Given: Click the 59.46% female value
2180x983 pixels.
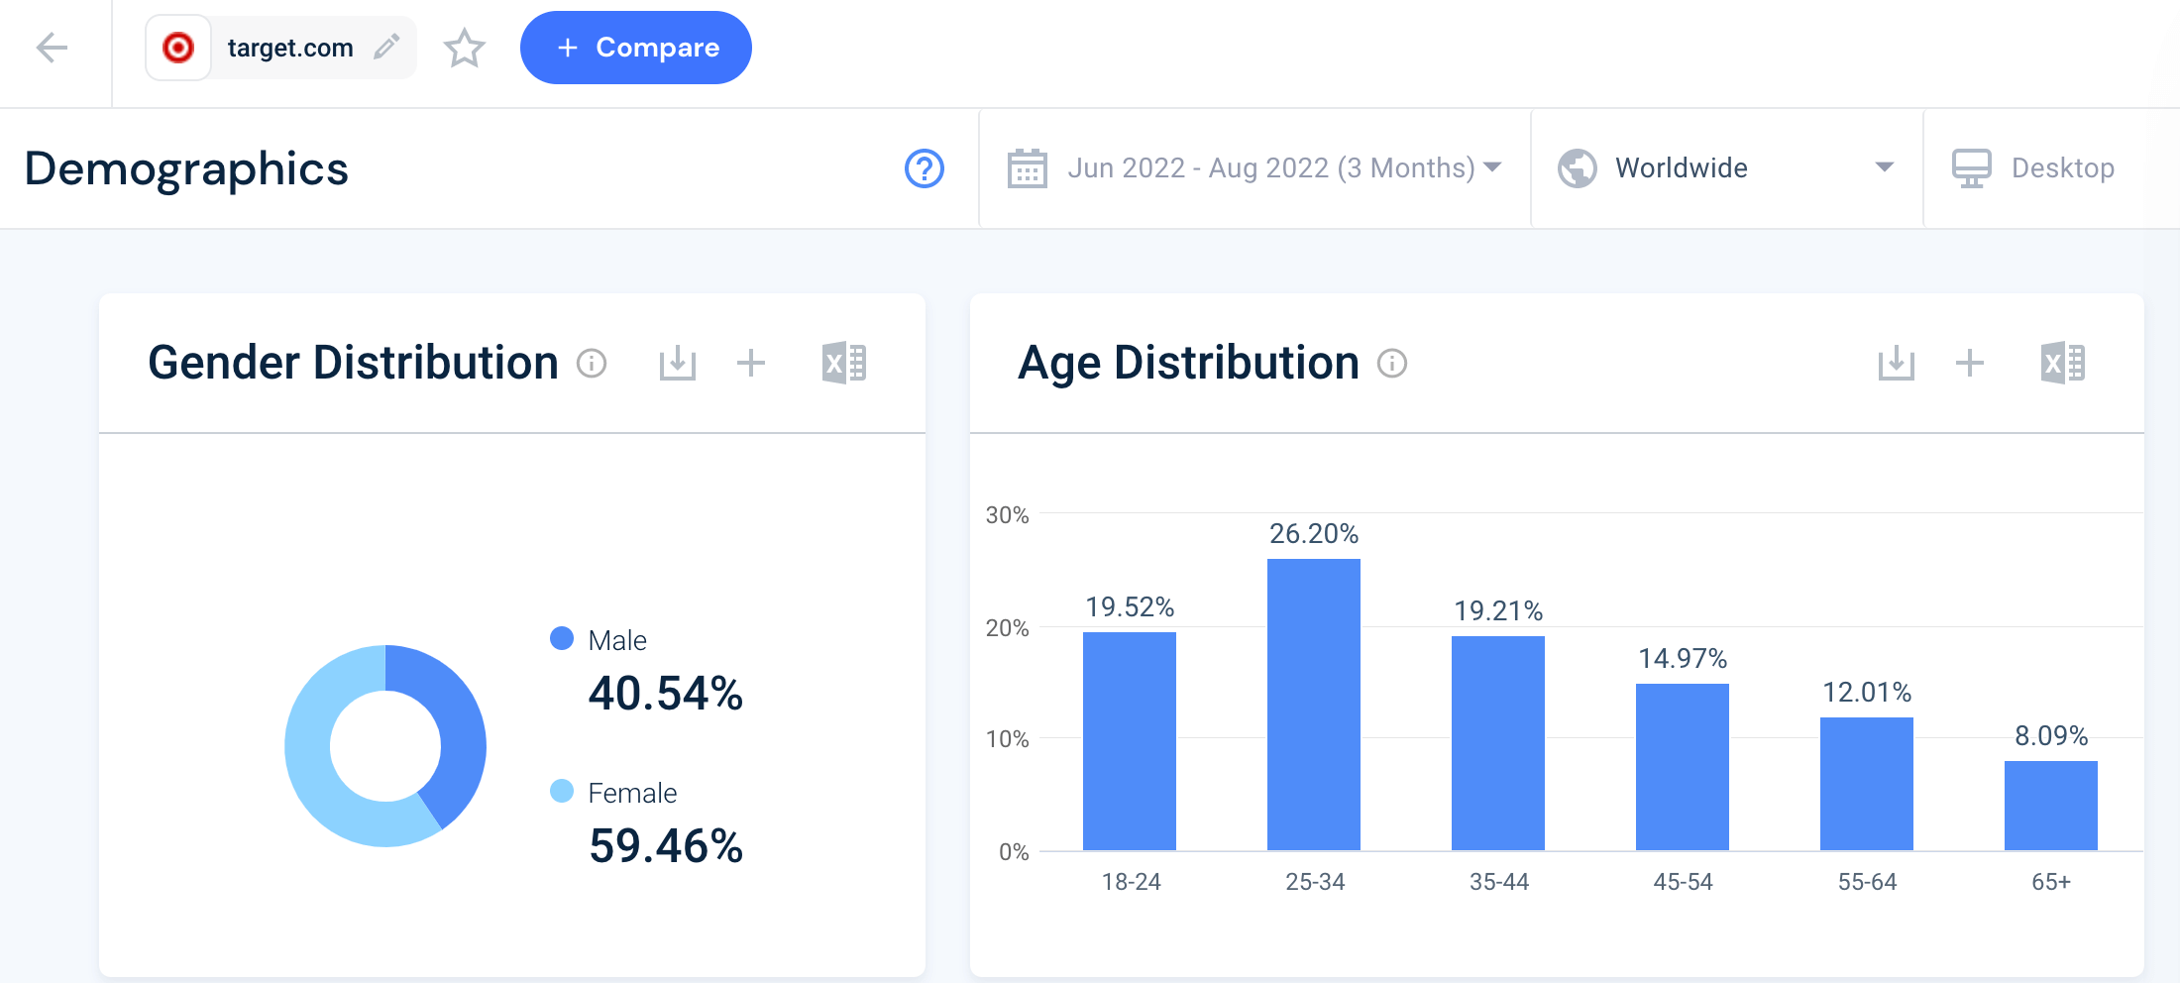Looking at the screenshot, I should (666, 845).
